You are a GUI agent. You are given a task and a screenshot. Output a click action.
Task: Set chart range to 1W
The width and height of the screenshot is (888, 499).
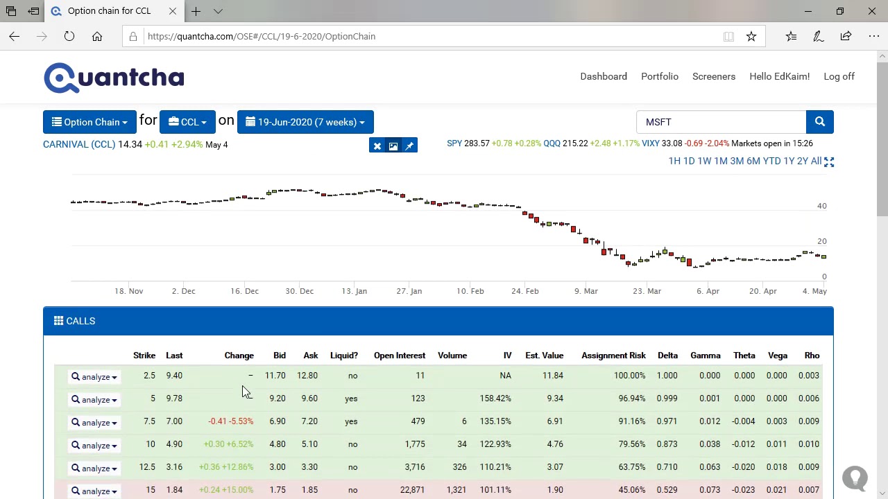click(704, 161)
